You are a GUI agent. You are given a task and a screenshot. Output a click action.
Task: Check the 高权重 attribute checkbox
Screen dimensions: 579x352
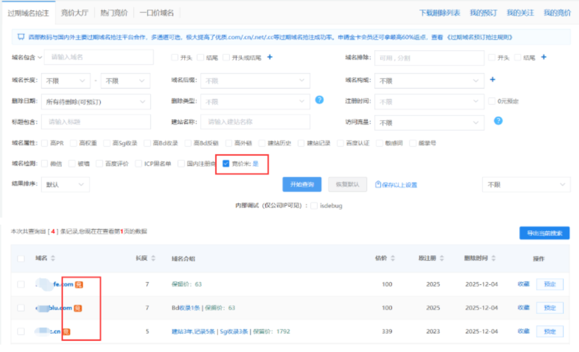pos(74,143)
